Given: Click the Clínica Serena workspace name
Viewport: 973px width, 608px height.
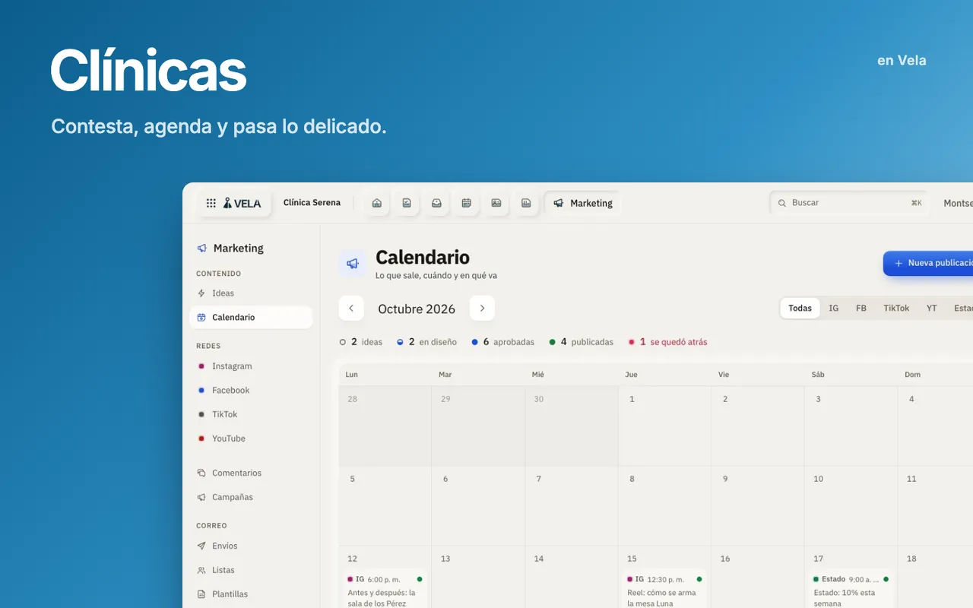Looking at the screenshot, I should (312, 203).
